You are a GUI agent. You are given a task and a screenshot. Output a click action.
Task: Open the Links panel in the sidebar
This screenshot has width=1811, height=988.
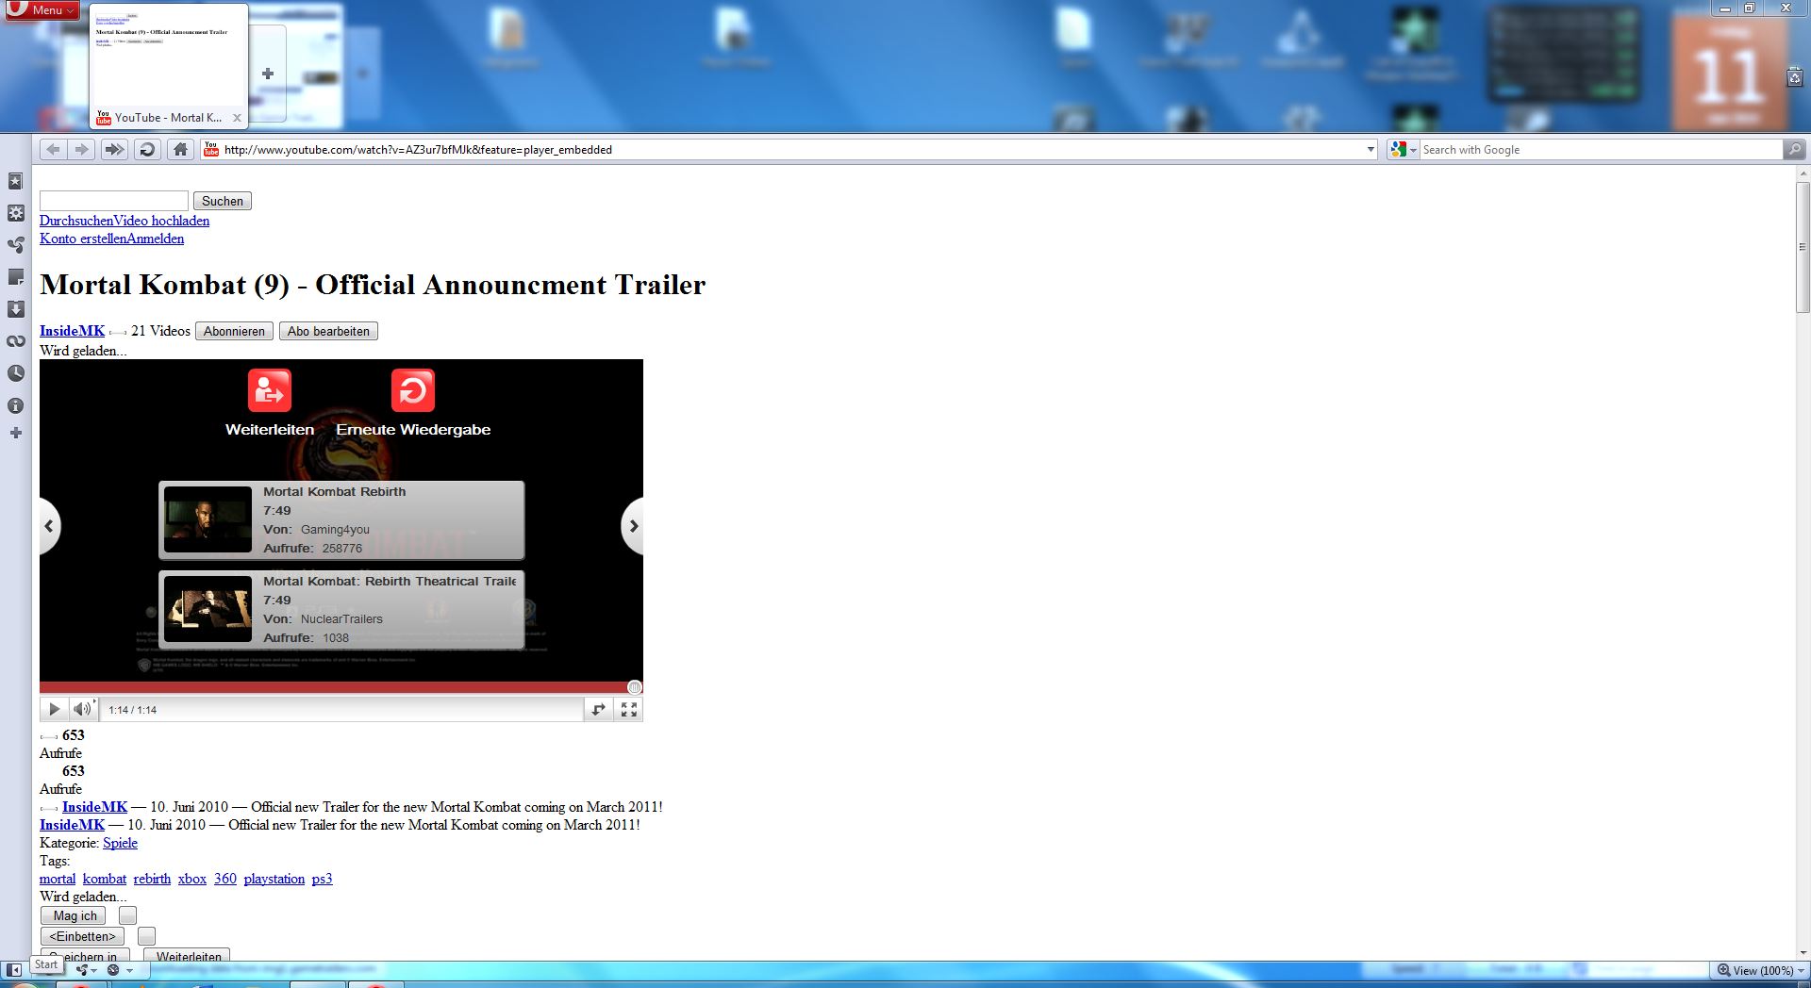[15, 341]
